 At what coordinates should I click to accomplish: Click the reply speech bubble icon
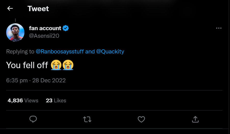tap(33, 119)
